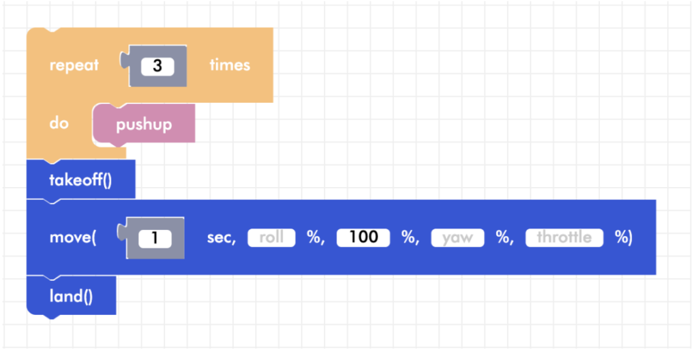
Task: Edit the seconds field showing 1
Action: (x=155, y=238)
